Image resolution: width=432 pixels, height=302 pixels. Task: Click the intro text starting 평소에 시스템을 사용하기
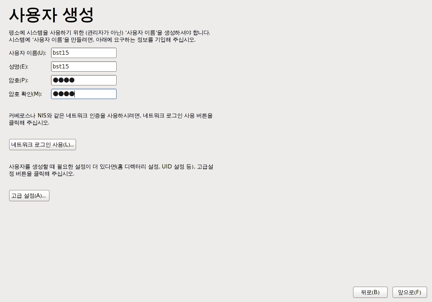pyautogui.click(x=109, y=36)
